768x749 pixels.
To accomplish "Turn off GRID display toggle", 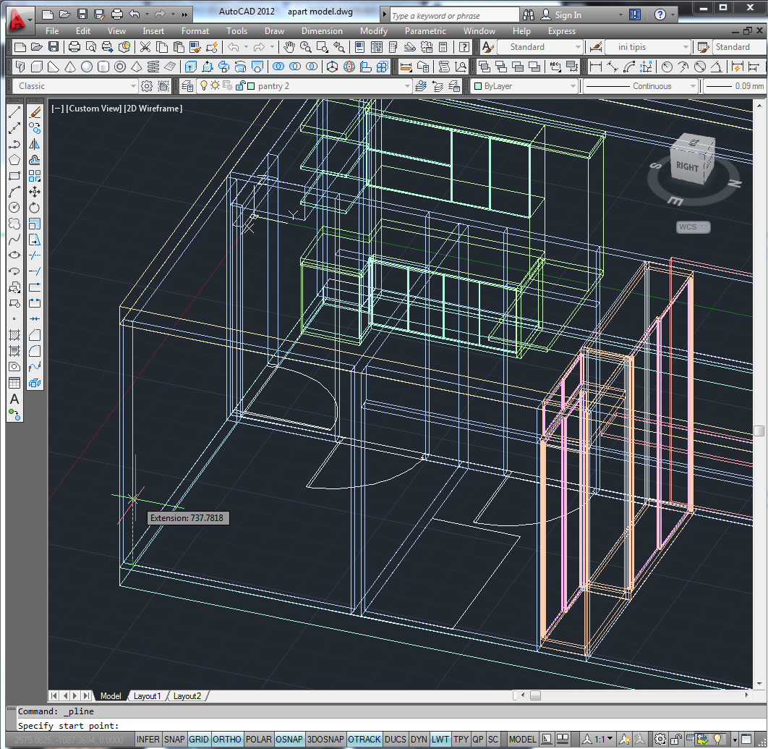I will pyautogui.click(x=199, y=740).
